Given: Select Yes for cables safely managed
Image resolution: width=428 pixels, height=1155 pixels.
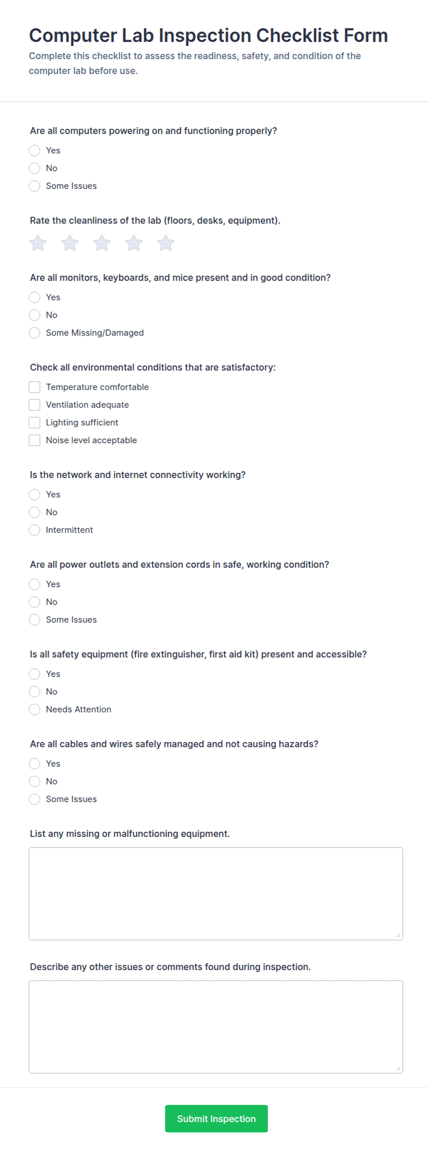Looking at the screenshot, I should [35, 764].
